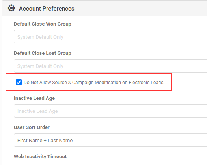Click the Account Preferences gear icon
Image resolution: width=207 pixels, height=165 pixels.
pyautogui.click(x=11, y=8)
